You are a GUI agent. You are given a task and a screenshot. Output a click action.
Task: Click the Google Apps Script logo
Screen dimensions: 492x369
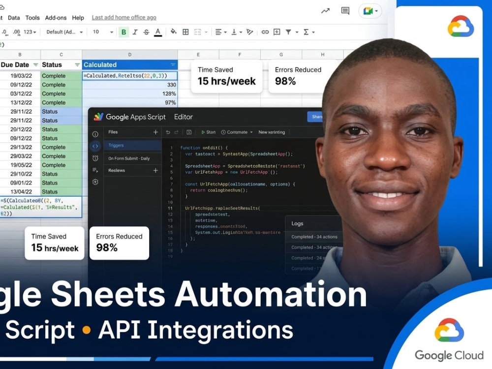click(x=98, y=117)
